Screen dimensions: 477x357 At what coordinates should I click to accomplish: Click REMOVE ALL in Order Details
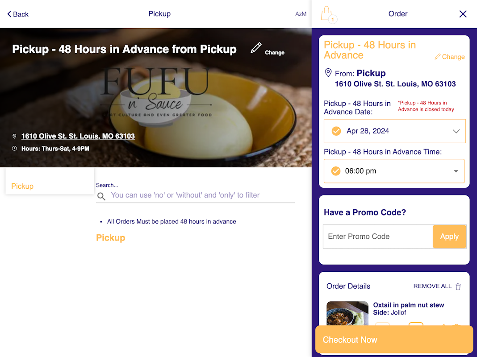432,286
